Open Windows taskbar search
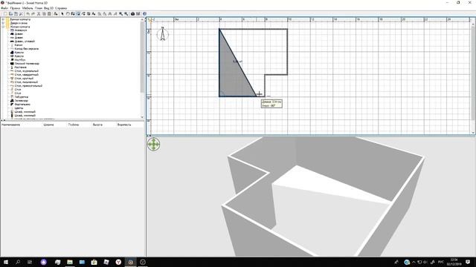This screenshot has width=476, height=267. (18, 262)
